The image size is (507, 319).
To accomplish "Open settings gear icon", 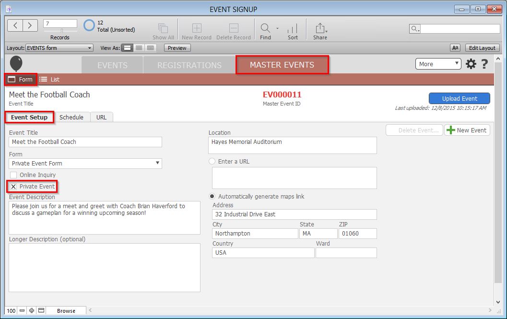I will (x=471, y=64).
